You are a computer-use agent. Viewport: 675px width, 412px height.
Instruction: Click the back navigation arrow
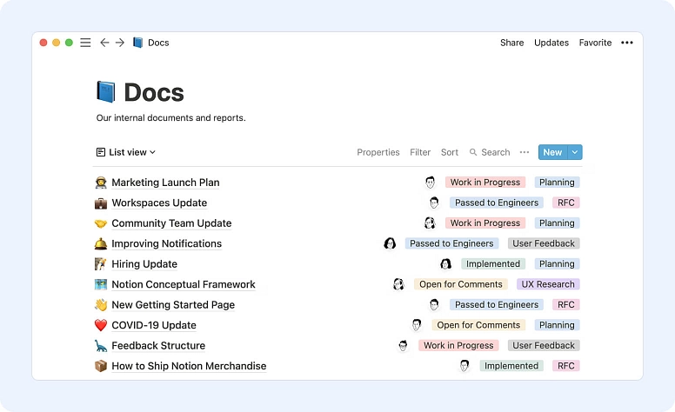pyautogui.click(x=104, y=43)
